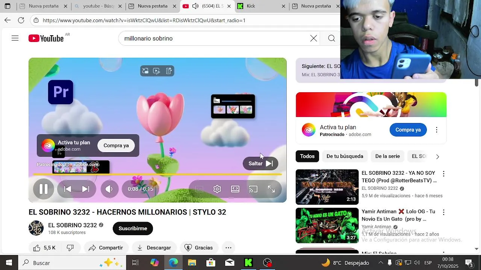This screenshot has width=481, height=270.
Task: Open Tu Novio Es Un Gato thumbnail
Action: pyautogui.click(x=327, y=225)
